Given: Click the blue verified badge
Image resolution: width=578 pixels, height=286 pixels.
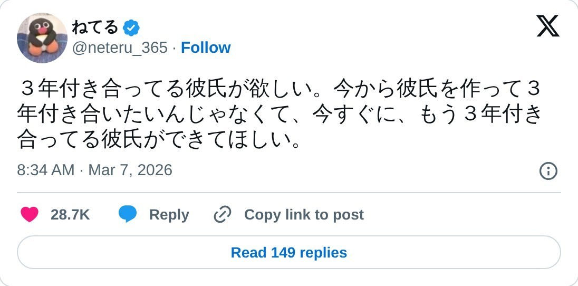Looking at the screenshot, I should pyautogui.click(x=131, y=27).
